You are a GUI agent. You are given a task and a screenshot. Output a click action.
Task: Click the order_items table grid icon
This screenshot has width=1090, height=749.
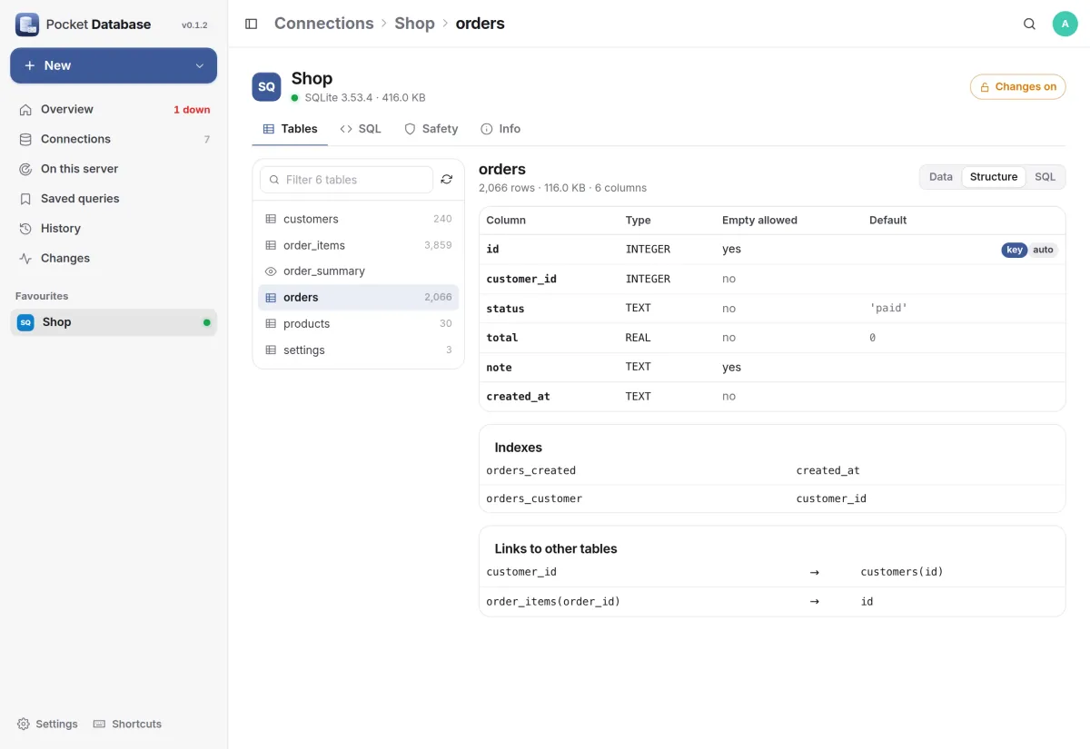[271, 245]
